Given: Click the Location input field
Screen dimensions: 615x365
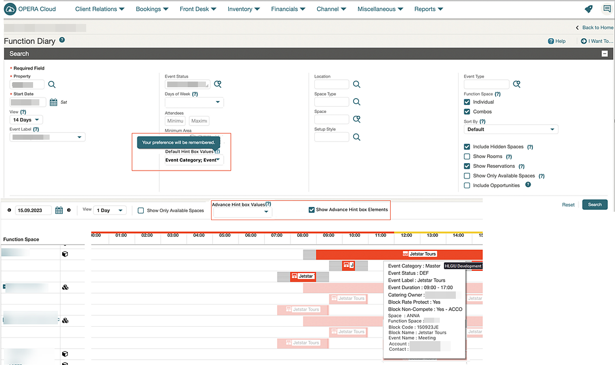Looking at the screenshot, I should 331,84.
